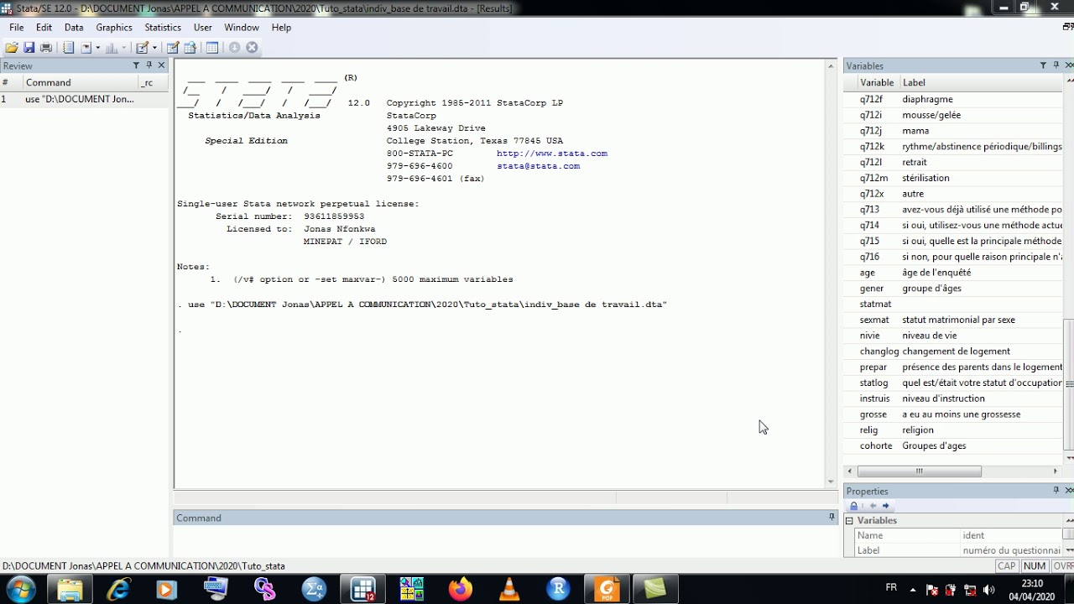Viewport: 1074px width, 604px height.
Task: Select variable q712i mousse/gelée
Action: (x=954, y=115)
